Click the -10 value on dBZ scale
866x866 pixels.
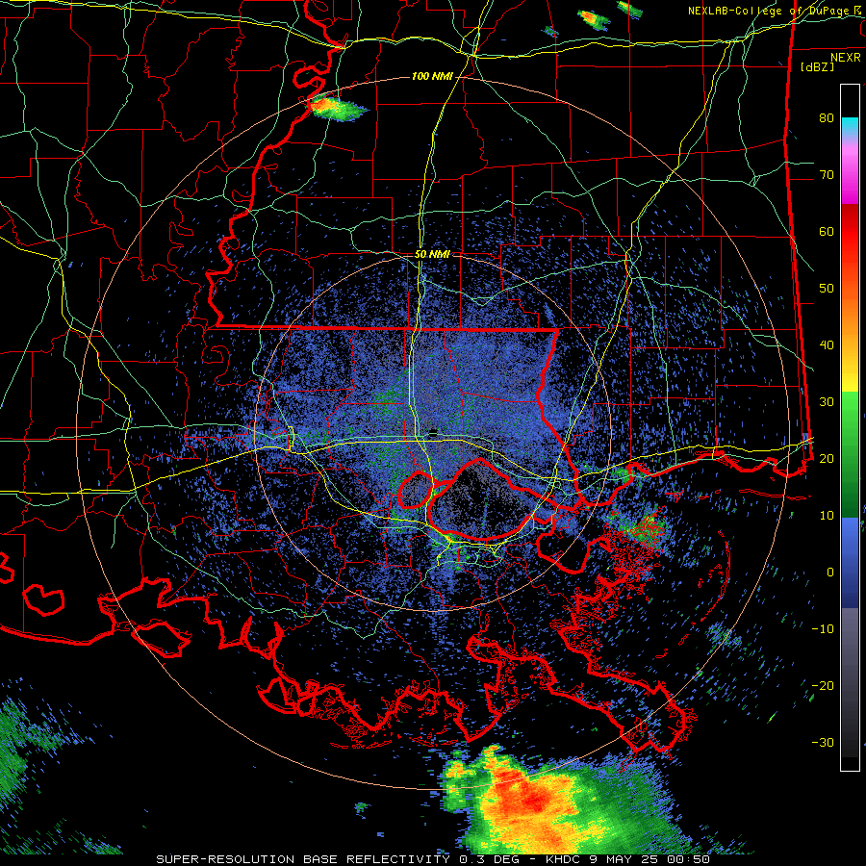pyautogui.click(x=823, y=629)
